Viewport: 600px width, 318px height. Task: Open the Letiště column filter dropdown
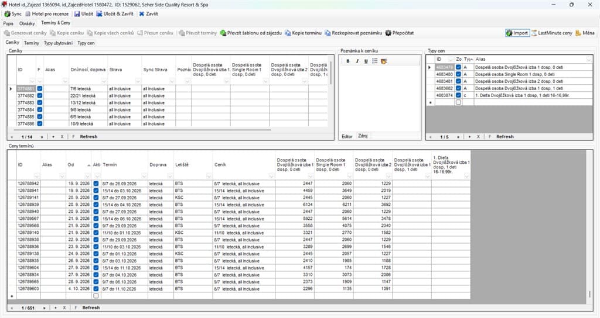(x=209, y=176)
